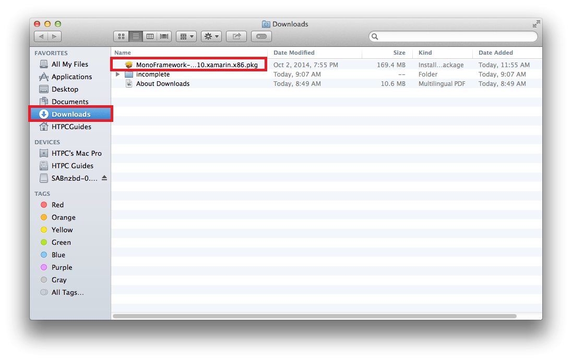Switch to icon view in toolbar

click(121, 36)
